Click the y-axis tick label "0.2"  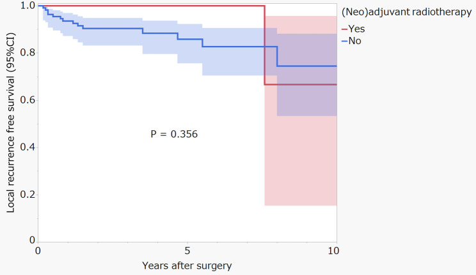pos(27,194)
